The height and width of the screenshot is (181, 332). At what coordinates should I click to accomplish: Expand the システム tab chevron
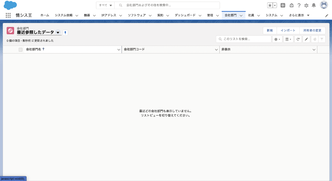click(282, 16)
